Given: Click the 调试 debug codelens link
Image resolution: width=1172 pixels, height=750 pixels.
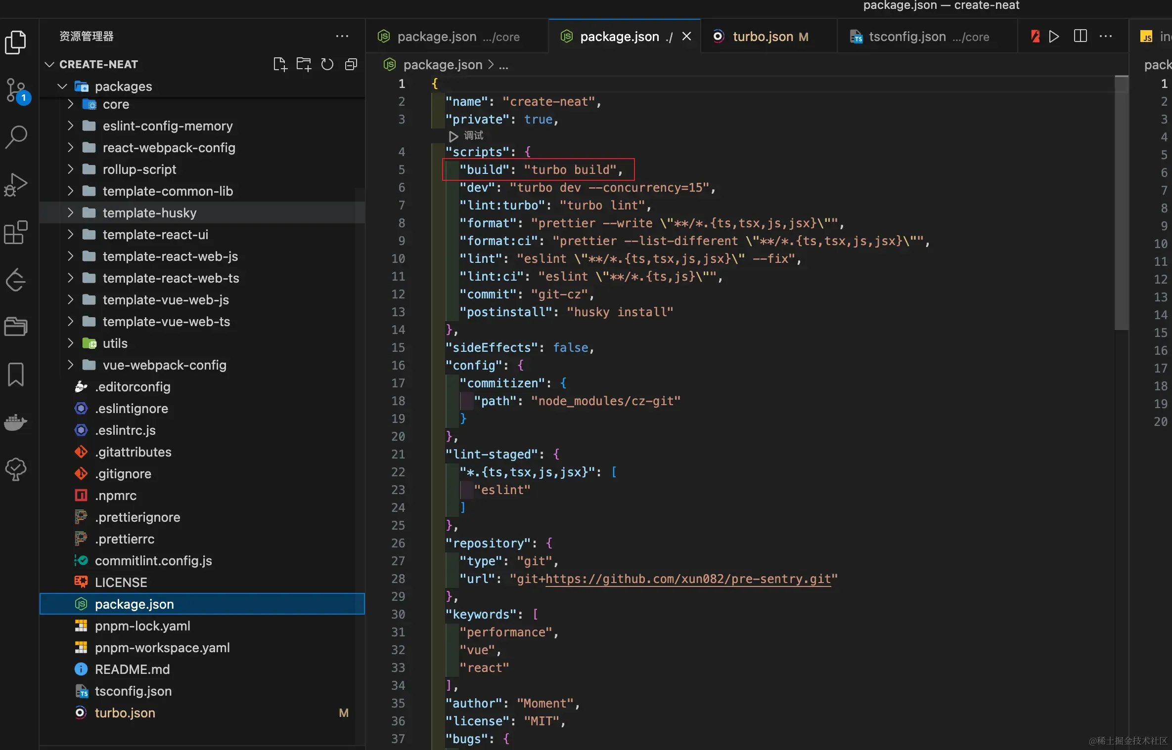Looking at the screenshot, I should (473, 135).
